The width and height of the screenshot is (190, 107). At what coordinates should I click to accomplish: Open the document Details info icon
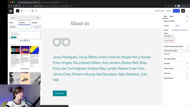pos(32,11)
